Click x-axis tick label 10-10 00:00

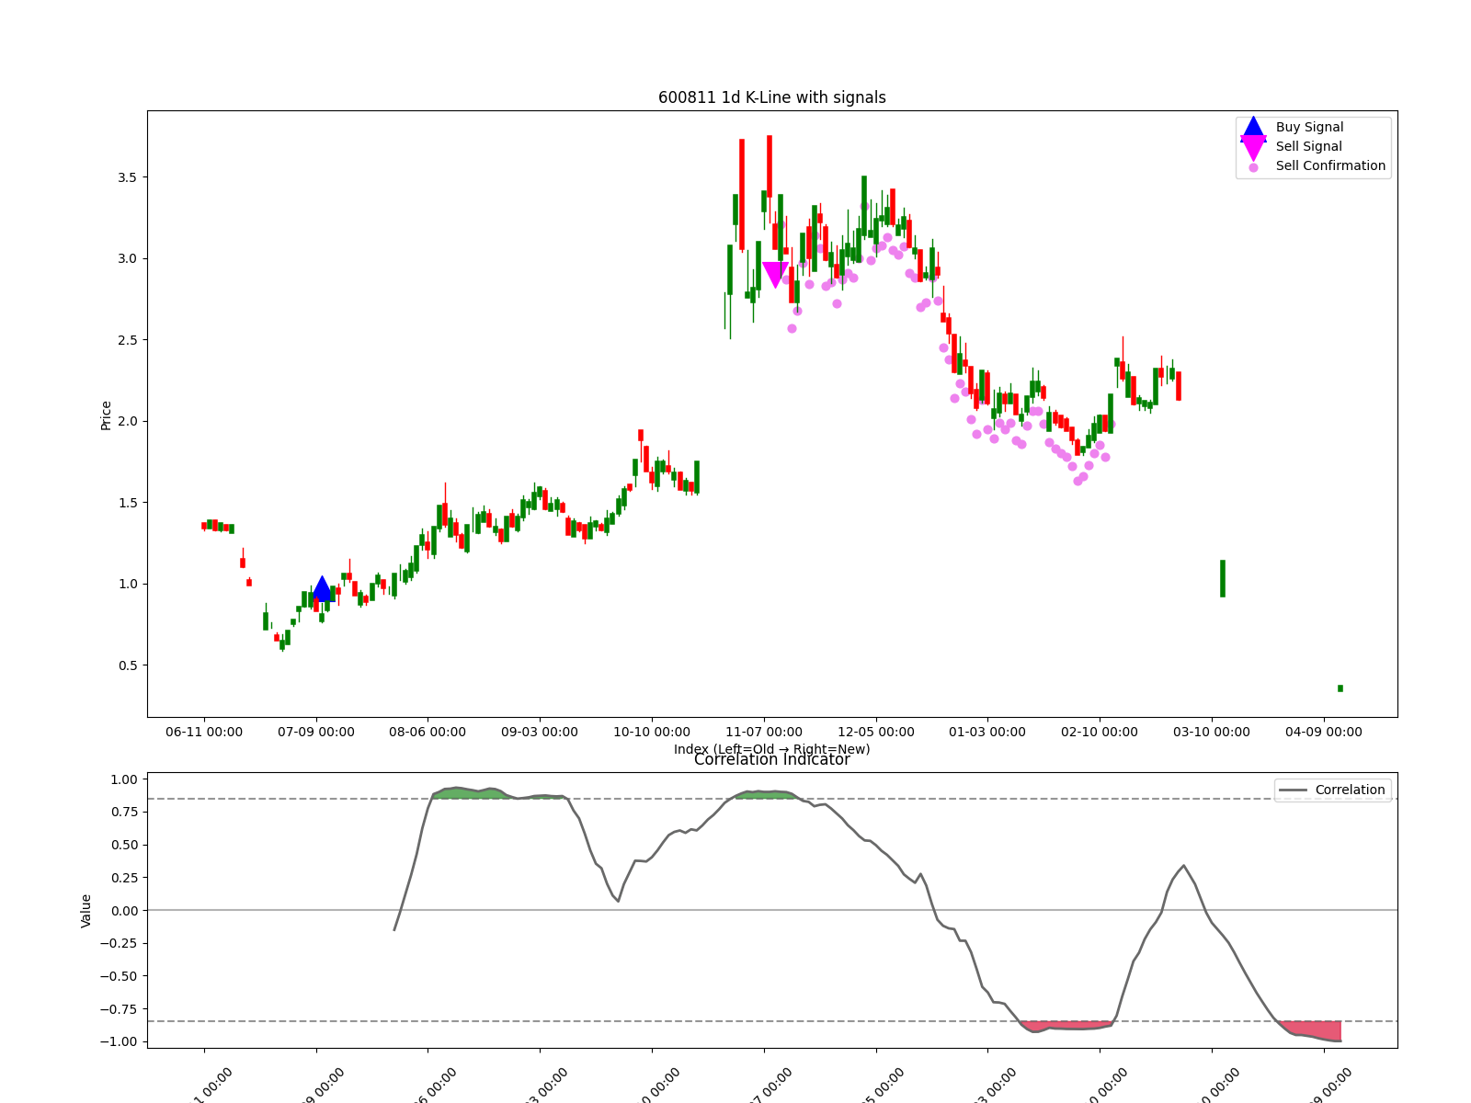[652, 732]
